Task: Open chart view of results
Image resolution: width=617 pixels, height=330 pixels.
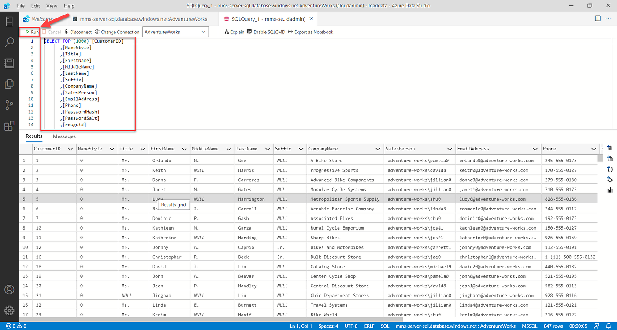Action: coord(610,190)
